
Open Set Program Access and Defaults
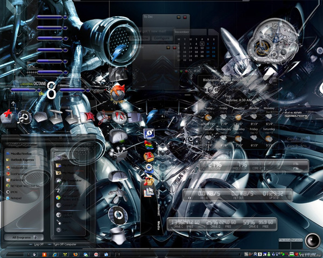(x=67, y=198)
